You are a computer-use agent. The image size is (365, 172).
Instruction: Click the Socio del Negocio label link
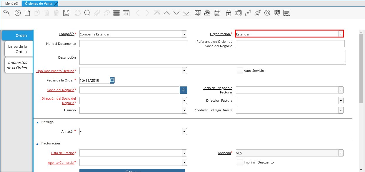(x=61, y=90)
